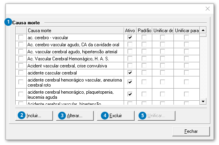Tick row selector for 'acidente cascular cerebral'
Viewport: 219px width, 145px height.
tap(21, 72)
